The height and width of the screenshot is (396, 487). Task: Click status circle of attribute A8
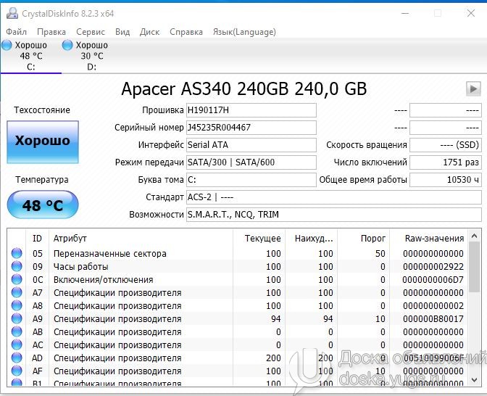point(17,305)
